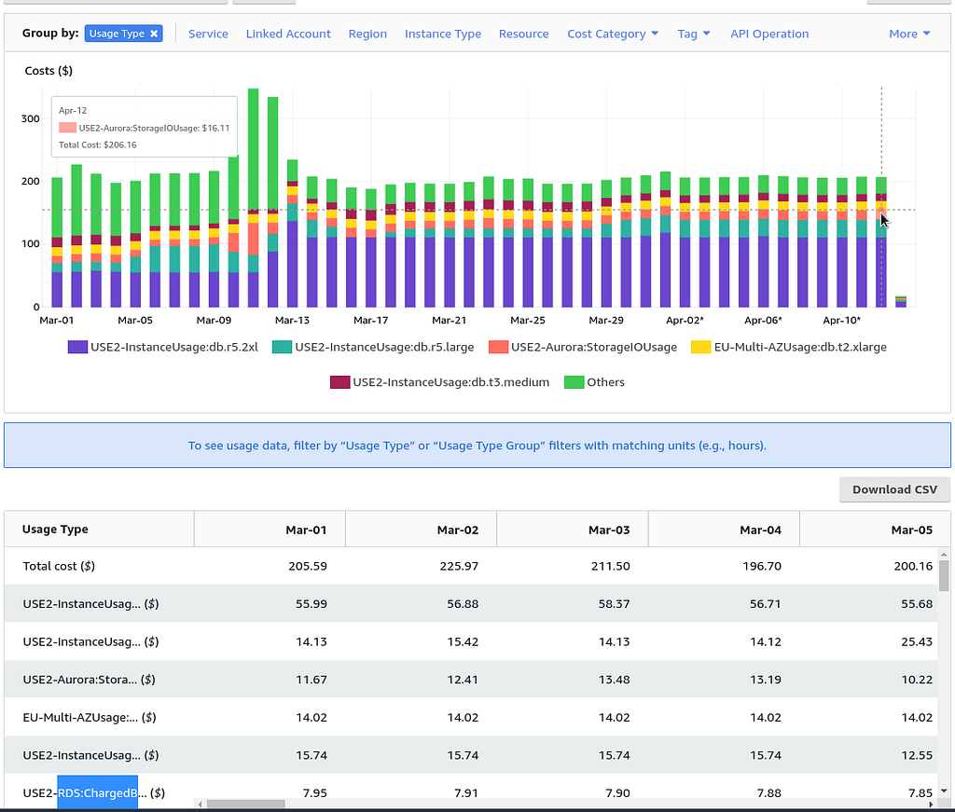Group costs by Linked Account
955x812 pixels.
[x=288, y=34]
